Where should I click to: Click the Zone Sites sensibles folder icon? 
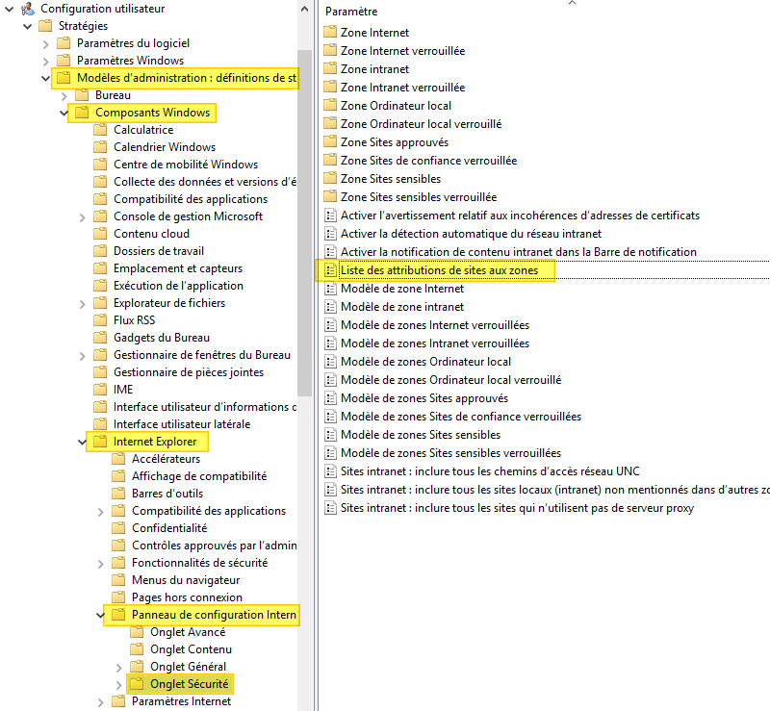pyautogui.click(x=330, y=178)
